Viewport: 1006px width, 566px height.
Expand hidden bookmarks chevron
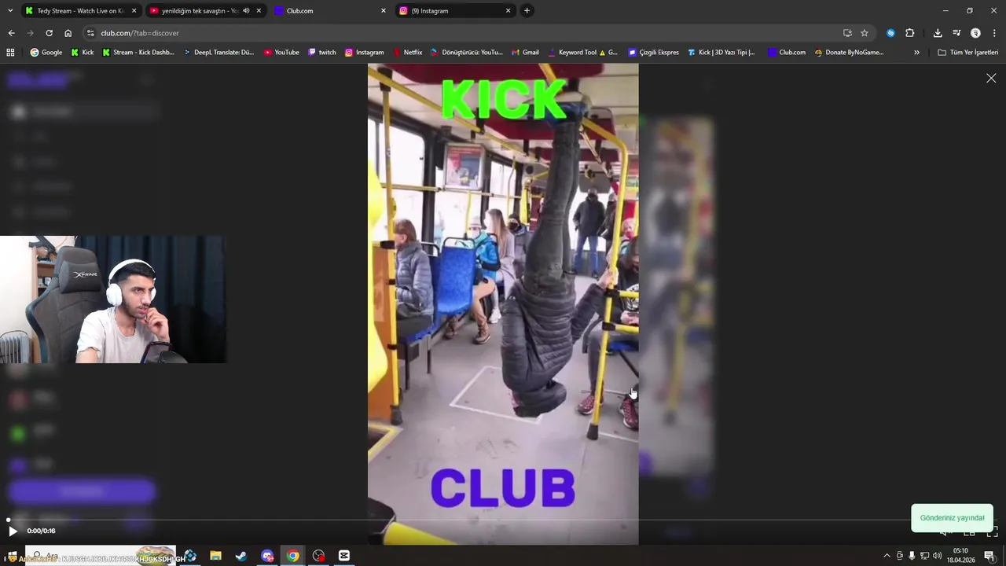pos(916,53)
